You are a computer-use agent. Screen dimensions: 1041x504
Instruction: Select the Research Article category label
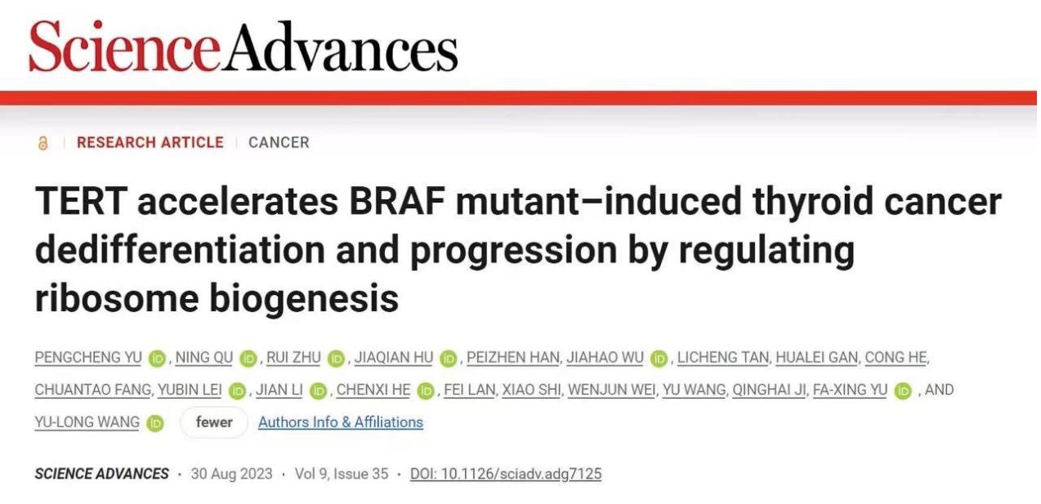click(x=150, y=142)
